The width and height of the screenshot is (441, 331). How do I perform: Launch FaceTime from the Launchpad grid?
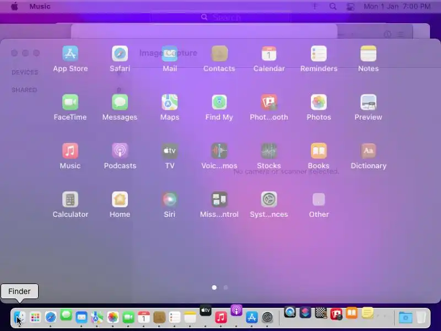(71, 102)
